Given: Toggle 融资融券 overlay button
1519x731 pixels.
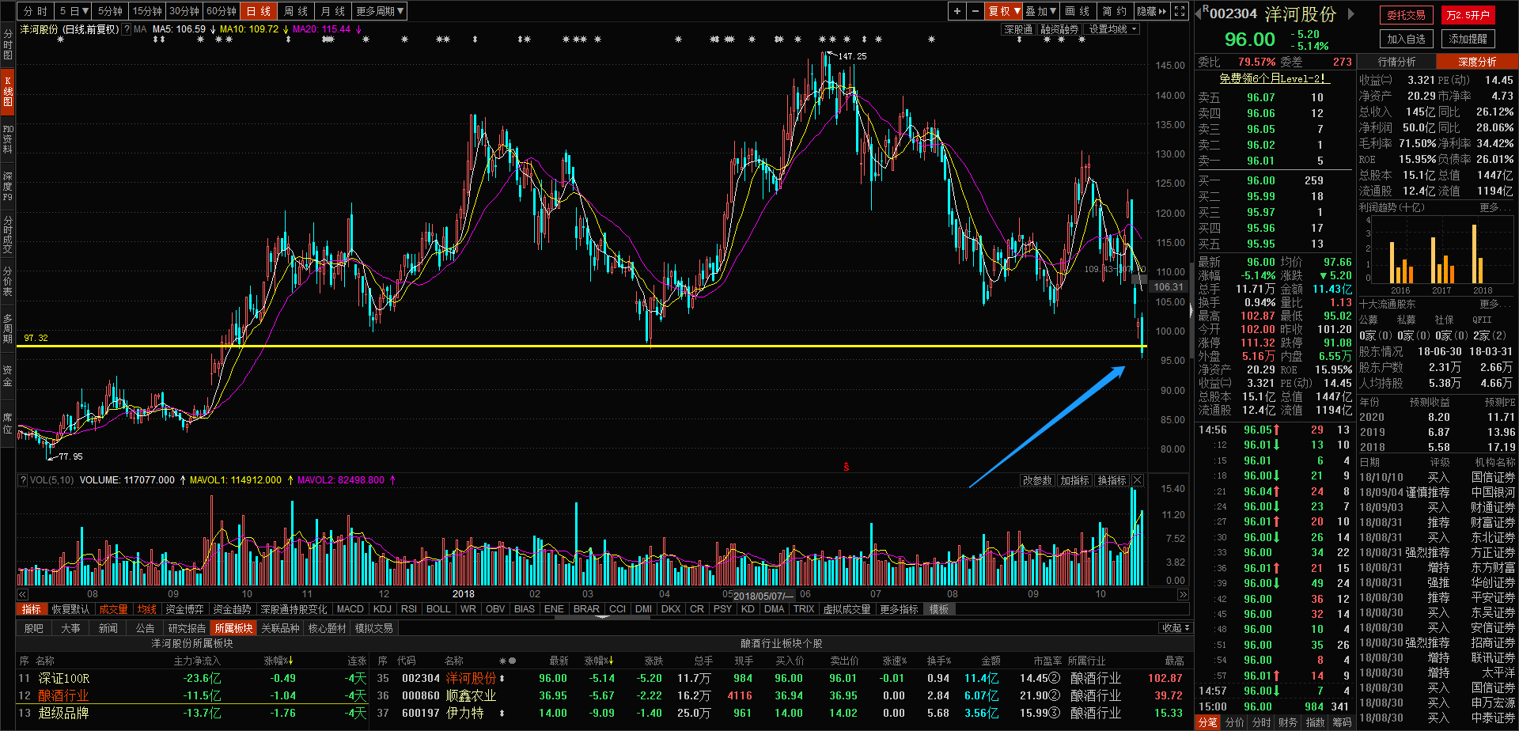Looking at the screenshot, I should [1059, 29].
